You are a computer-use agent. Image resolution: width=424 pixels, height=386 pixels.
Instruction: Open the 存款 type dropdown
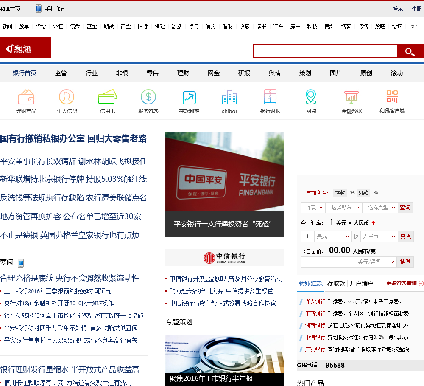point(313,208)
